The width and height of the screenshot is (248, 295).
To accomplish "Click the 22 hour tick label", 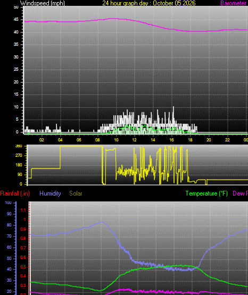I will [227, 140].
